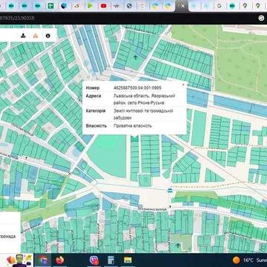The height and width of the screenshot is (267, 267).
Task: Click the 'Власність' label in popup
Action: click(96, 126)
